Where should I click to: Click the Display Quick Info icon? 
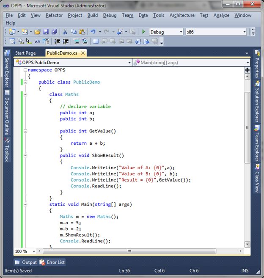29,41
